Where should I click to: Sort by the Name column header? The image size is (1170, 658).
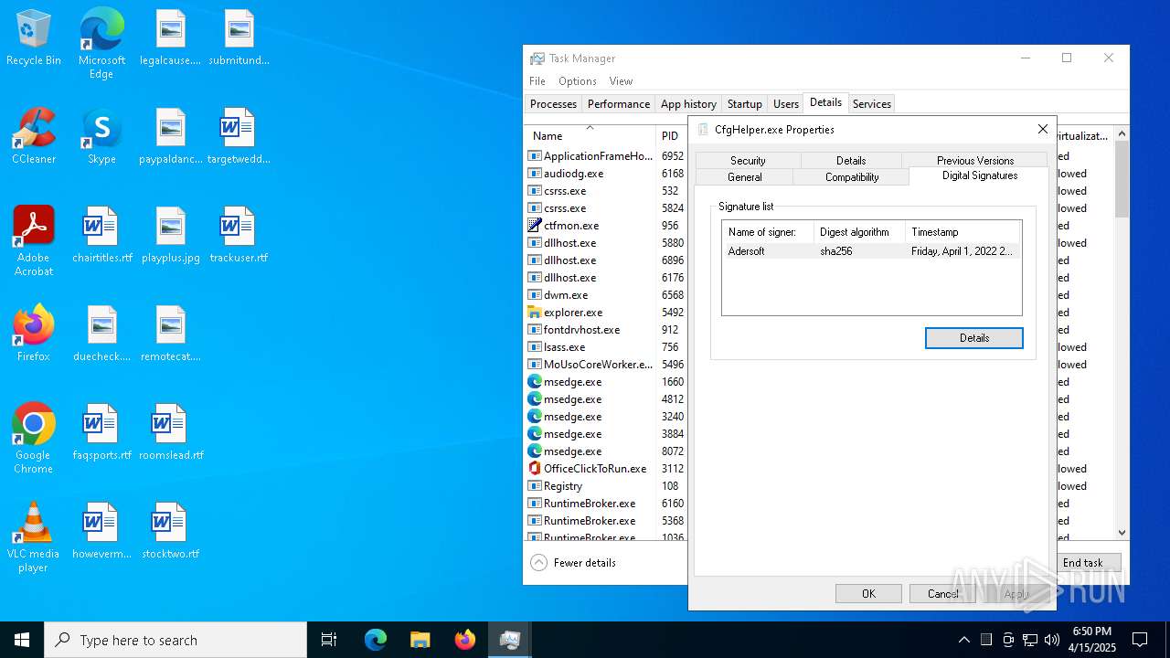pyautogui.click(x=590, y=136)
